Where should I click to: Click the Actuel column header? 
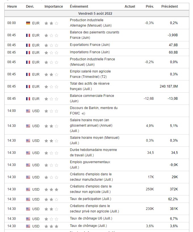coord(130,7)
